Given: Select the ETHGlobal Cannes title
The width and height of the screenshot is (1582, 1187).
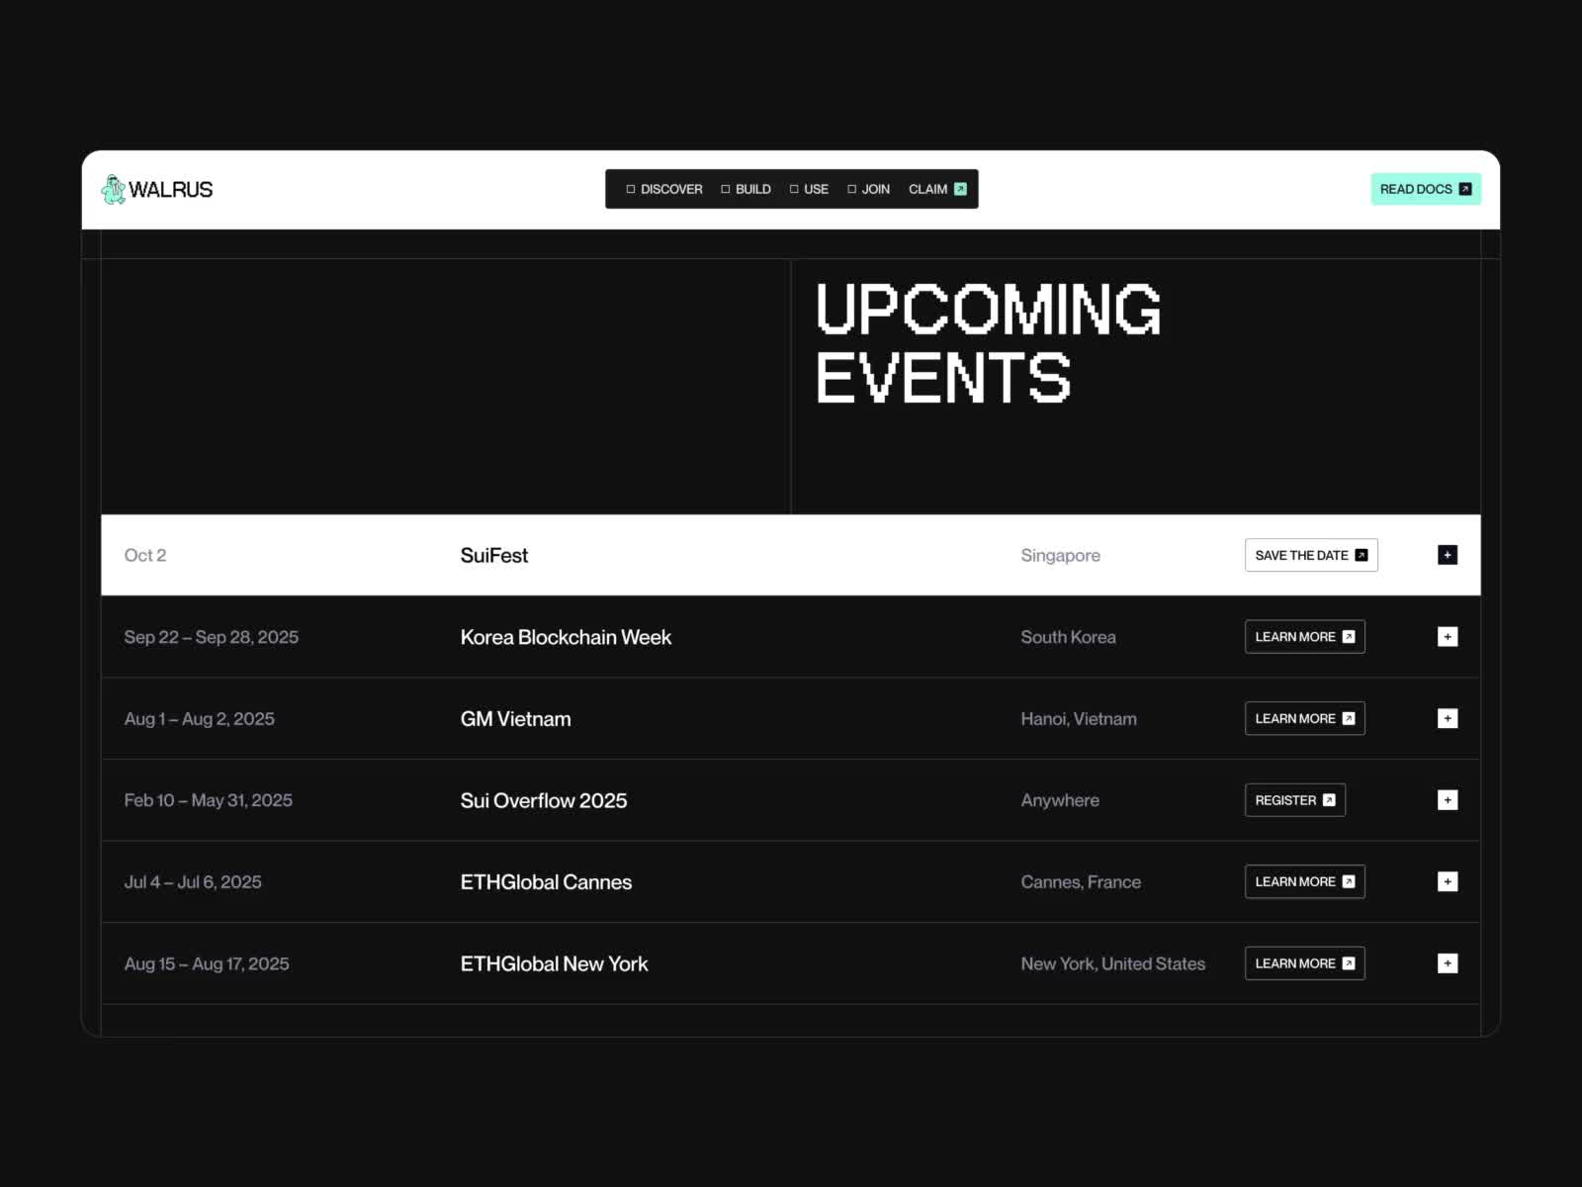Looking at the screenshot, I should (x=546, y=882).
